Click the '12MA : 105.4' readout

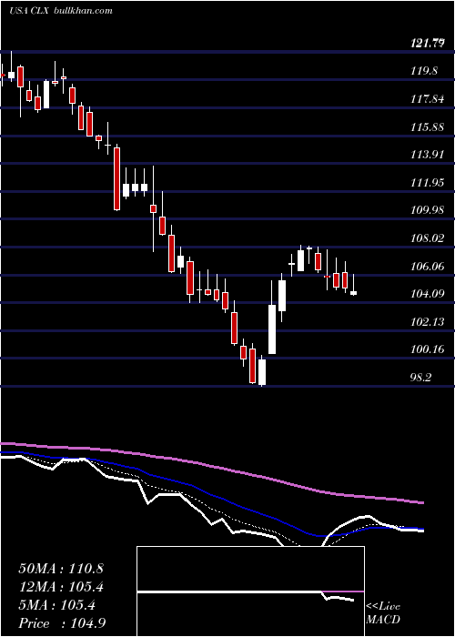point(61,587)
